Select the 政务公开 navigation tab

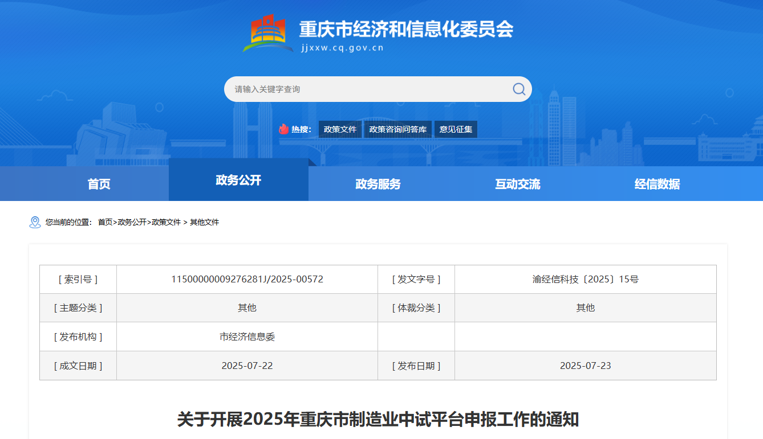click(238, 180)
